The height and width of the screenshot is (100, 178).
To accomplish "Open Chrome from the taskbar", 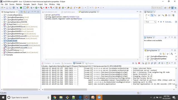I will tap(55, 97).
